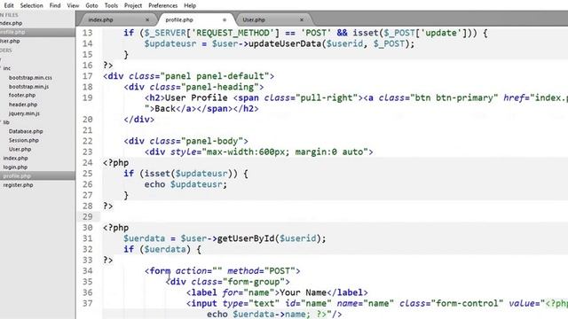
Task: Select profile.php in the open files list
Action: click(37, 32)
